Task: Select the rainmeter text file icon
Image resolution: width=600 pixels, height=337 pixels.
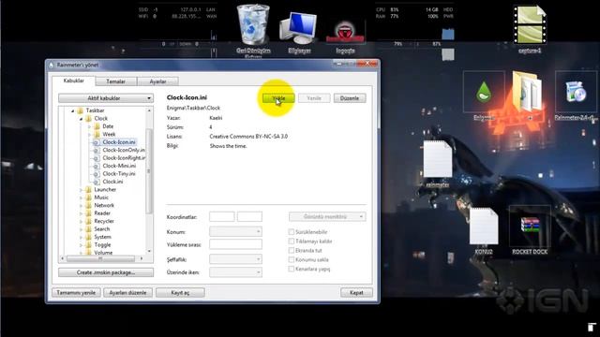Action: (438, 159)
